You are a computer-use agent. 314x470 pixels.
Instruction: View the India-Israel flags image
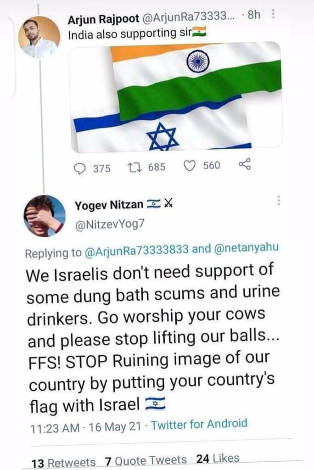tap(176, 97)
